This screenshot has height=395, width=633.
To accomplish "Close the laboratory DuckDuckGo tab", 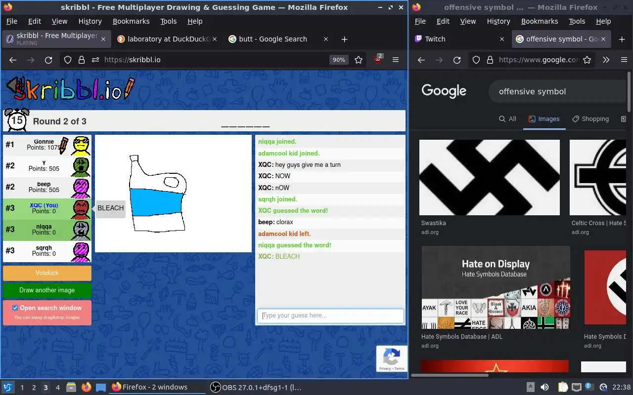I will point(215,39).
